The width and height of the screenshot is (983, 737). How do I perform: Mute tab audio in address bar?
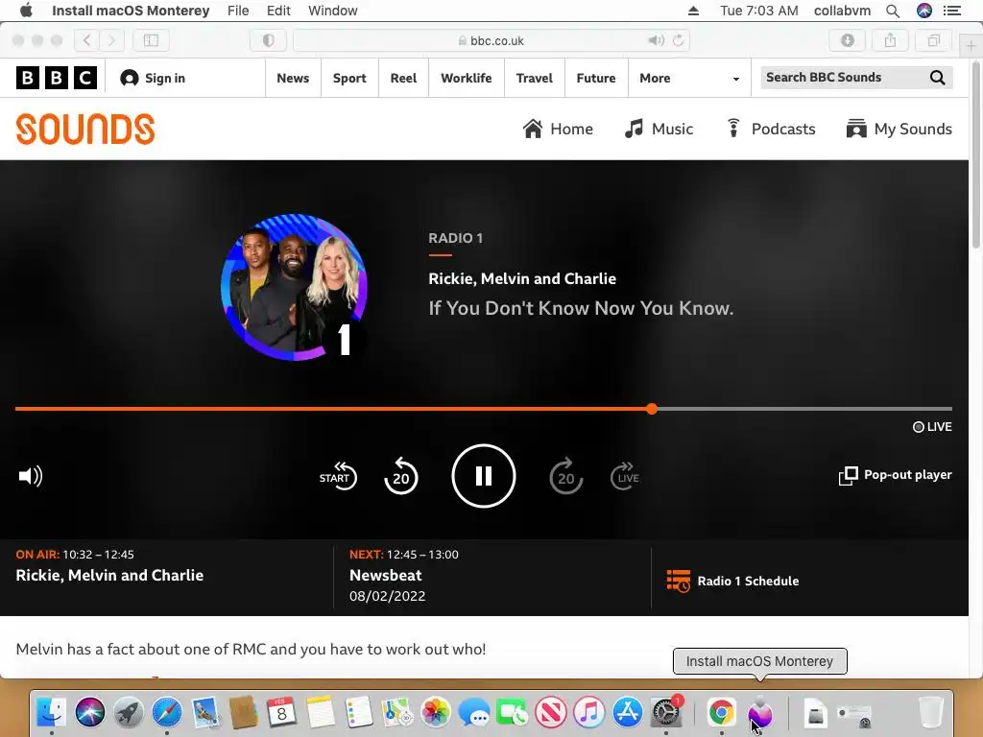[656, 40]
